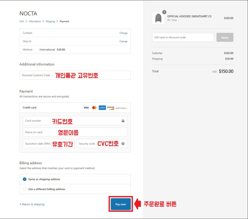Viewport: 248px width, 219px height.
Task: Click the 'International · $30.00' method text
Action: (x=52, y=50)
